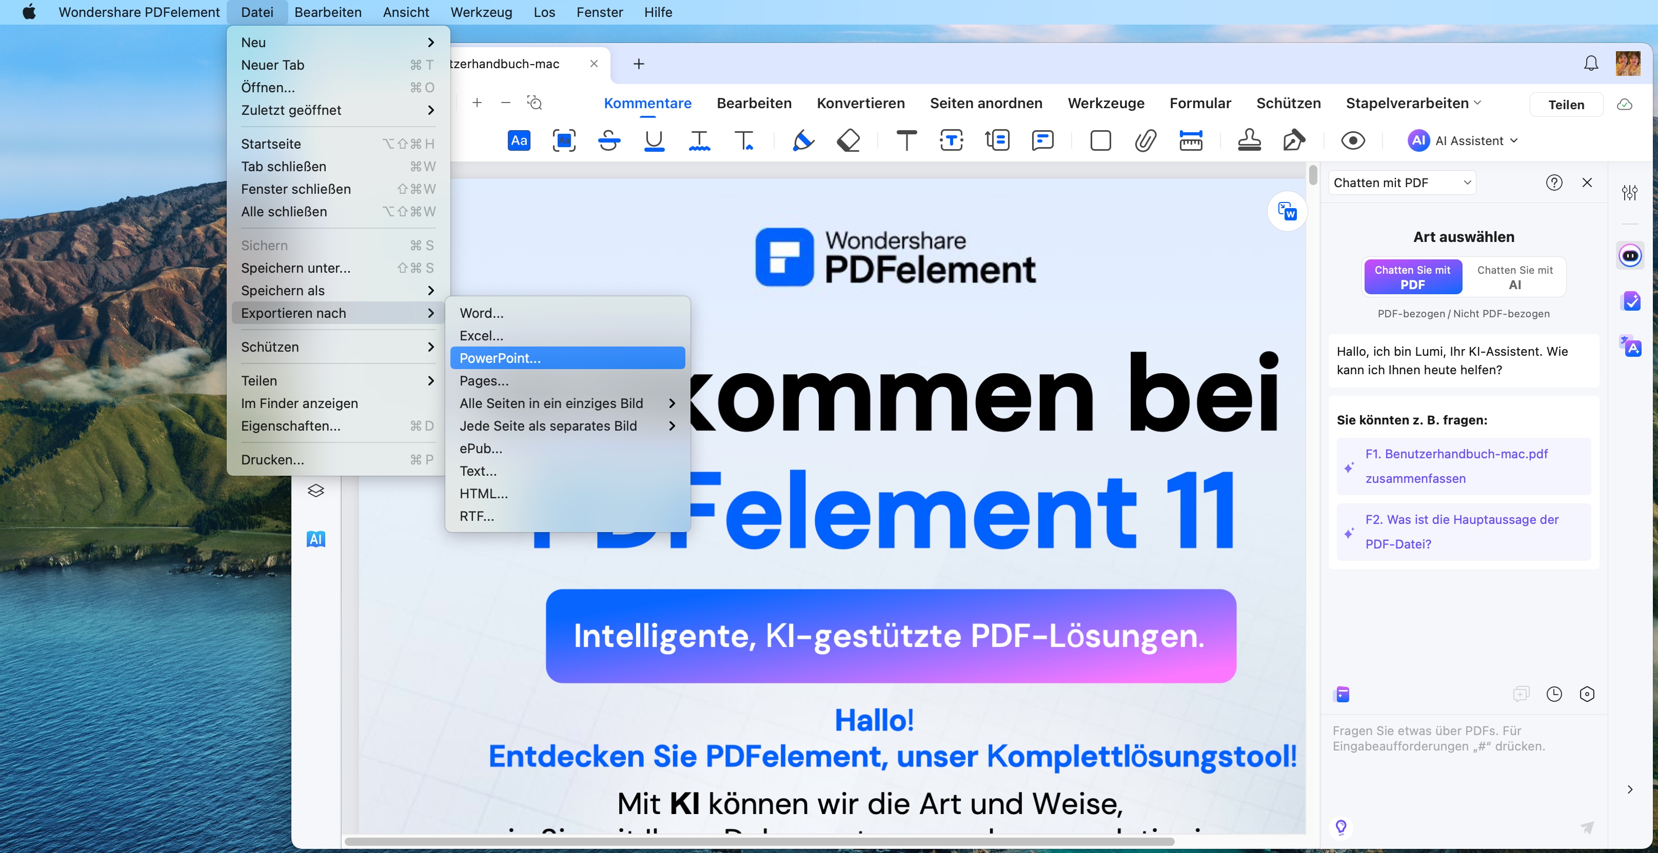Expand the Teilen submenu in Datei menu
Screen dimensions: 1658x853
(x=338, y=381)
